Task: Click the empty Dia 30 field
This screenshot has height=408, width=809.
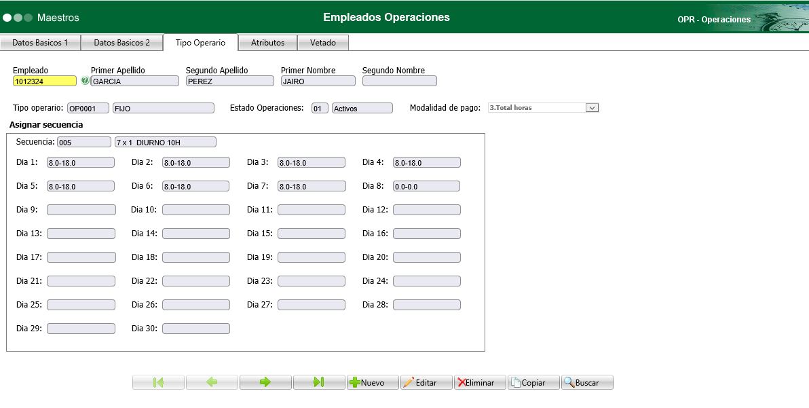Action: click(x=196, y=329)
